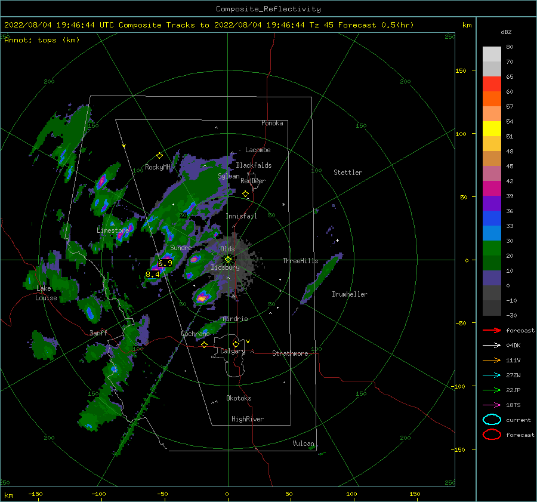Click the RedDeer city label
The image size is (537, 502).
click(253, 181)
